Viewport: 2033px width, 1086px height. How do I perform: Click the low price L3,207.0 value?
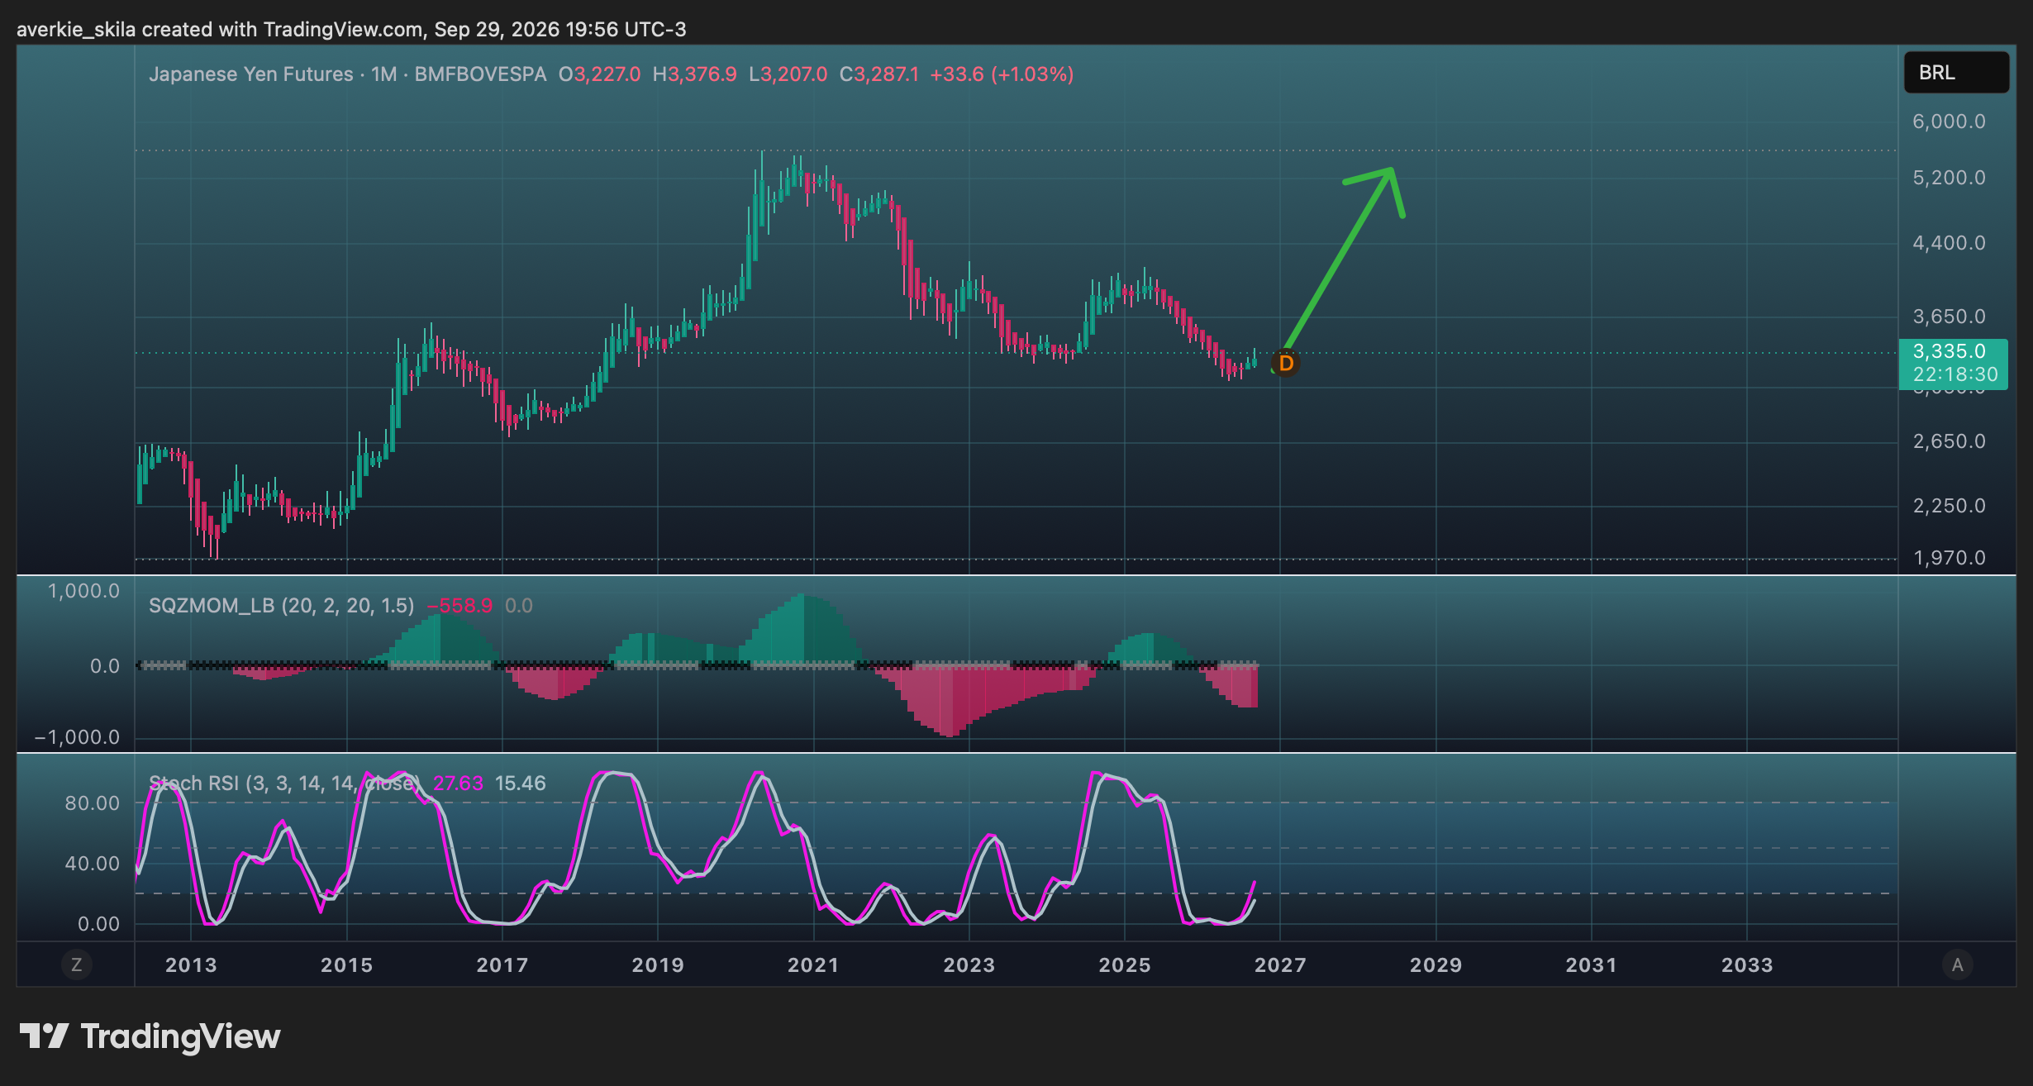coord(788,74)
